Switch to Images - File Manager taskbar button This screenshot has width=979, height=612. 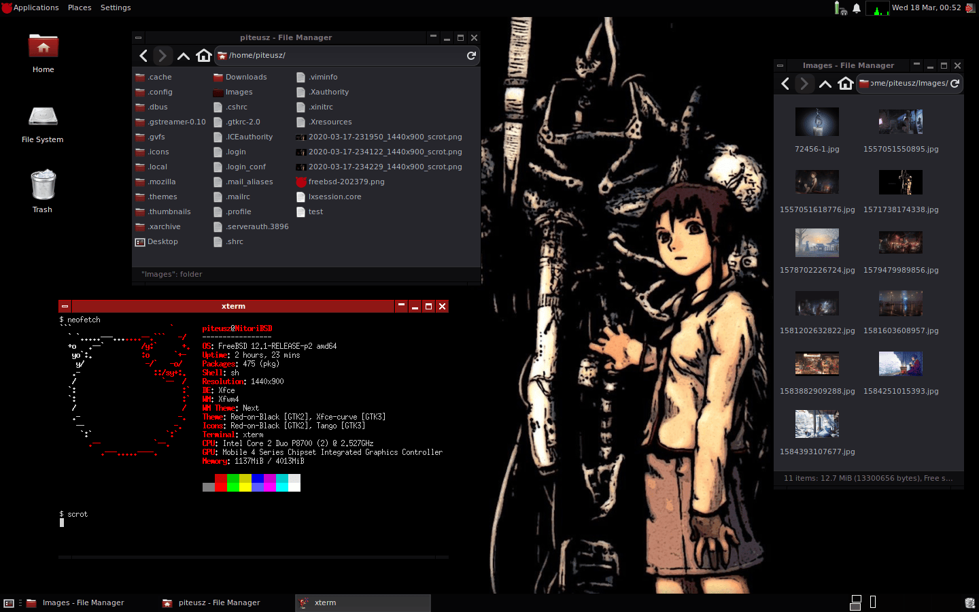[82, 602]
